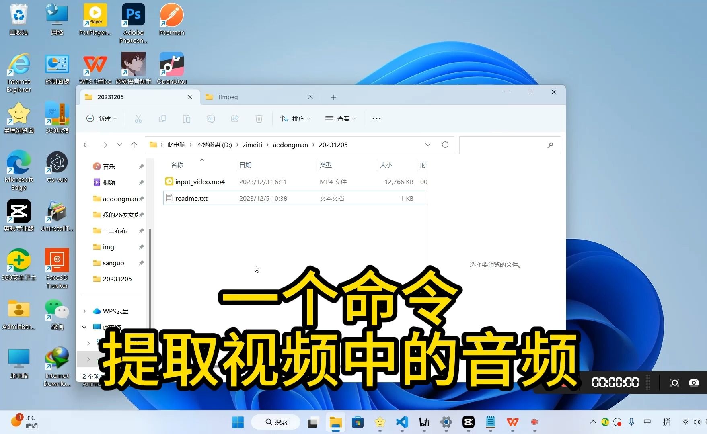Open Internet Explorer desktop icon
The width and height of the screenshot is (707, 434).
point(18,73)
